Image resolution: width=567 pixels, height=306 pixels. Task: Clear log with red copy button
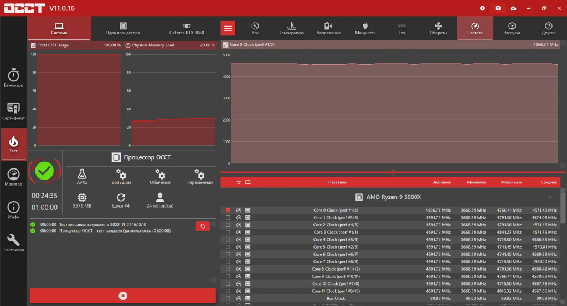pos(203,226)
